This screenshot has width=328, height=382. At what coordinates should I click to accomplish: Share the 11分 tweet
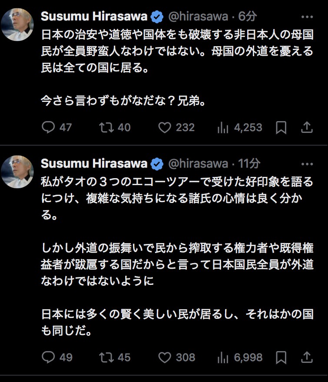coord(307,357)
